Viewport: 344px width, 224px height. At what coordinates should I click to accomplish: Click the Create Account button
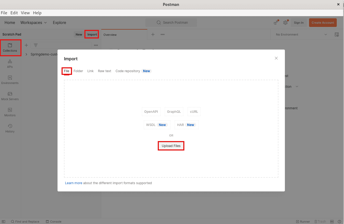(323, 23)
